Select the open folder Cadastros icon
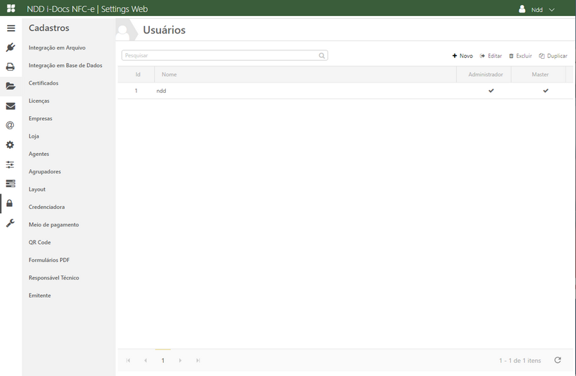 [x=10, y=86]
